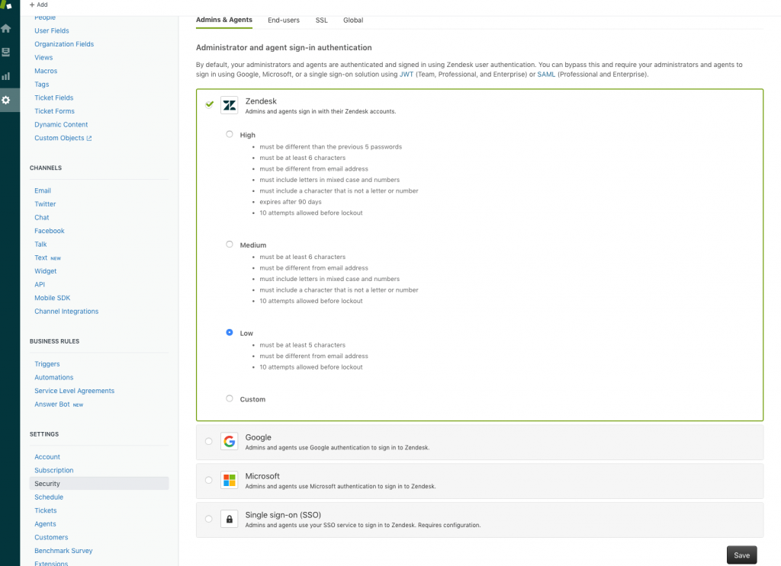
Task: Open User Fields in sidebar
Action: (x=52, y=30)
